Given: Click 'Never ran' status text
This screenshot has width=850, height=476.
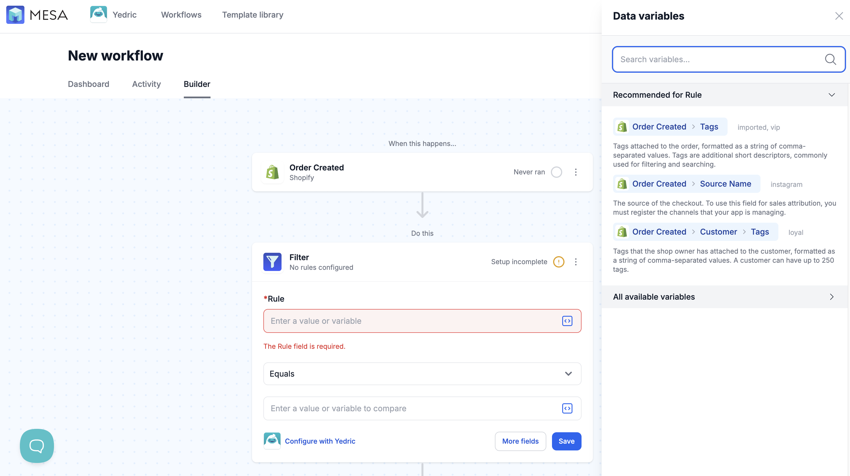Looking at the screenshot, I should tap(529, 172).
